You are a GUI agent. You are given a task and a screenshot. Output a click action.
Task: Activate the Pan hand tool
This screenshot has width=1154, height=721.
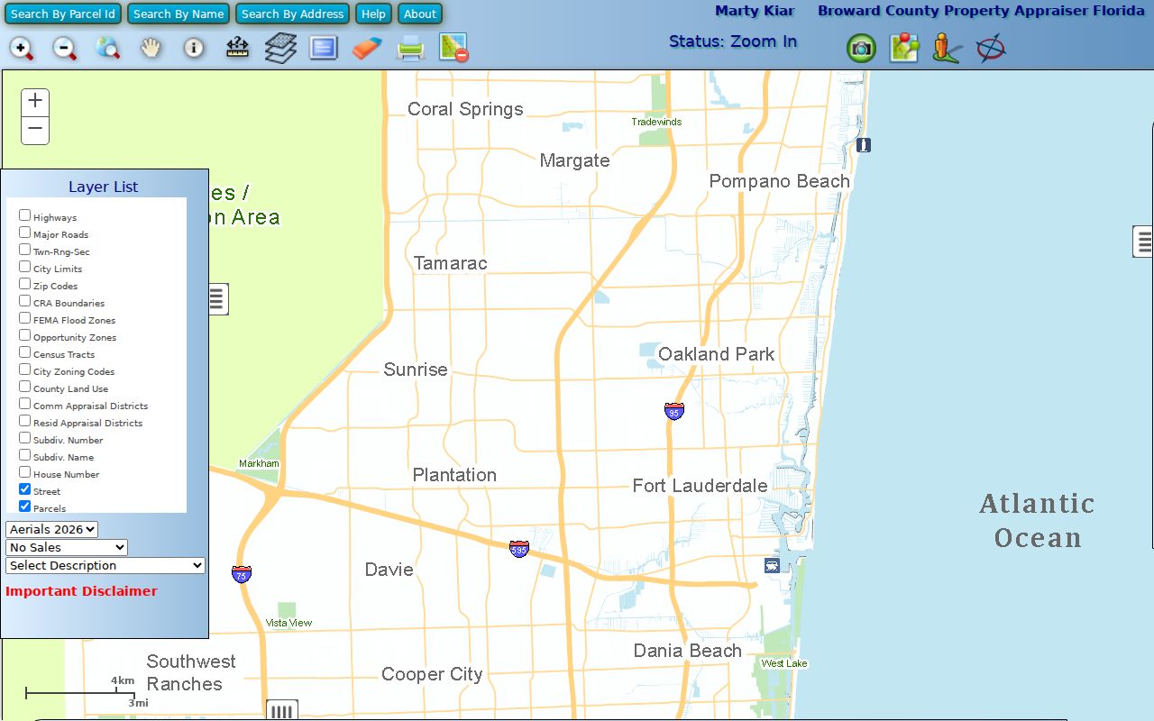[151, 48]
